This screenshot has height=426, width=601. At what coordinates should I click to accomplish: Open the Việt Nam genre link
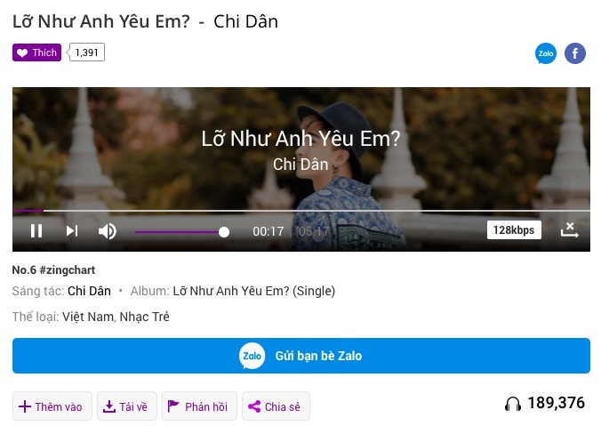point(88,317)
